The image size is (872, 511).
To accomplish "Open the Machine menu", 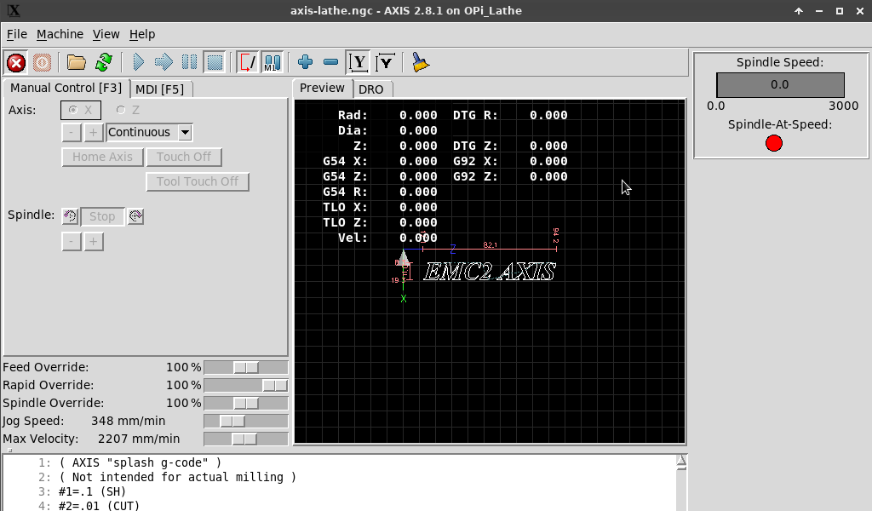I will [60, 34].
